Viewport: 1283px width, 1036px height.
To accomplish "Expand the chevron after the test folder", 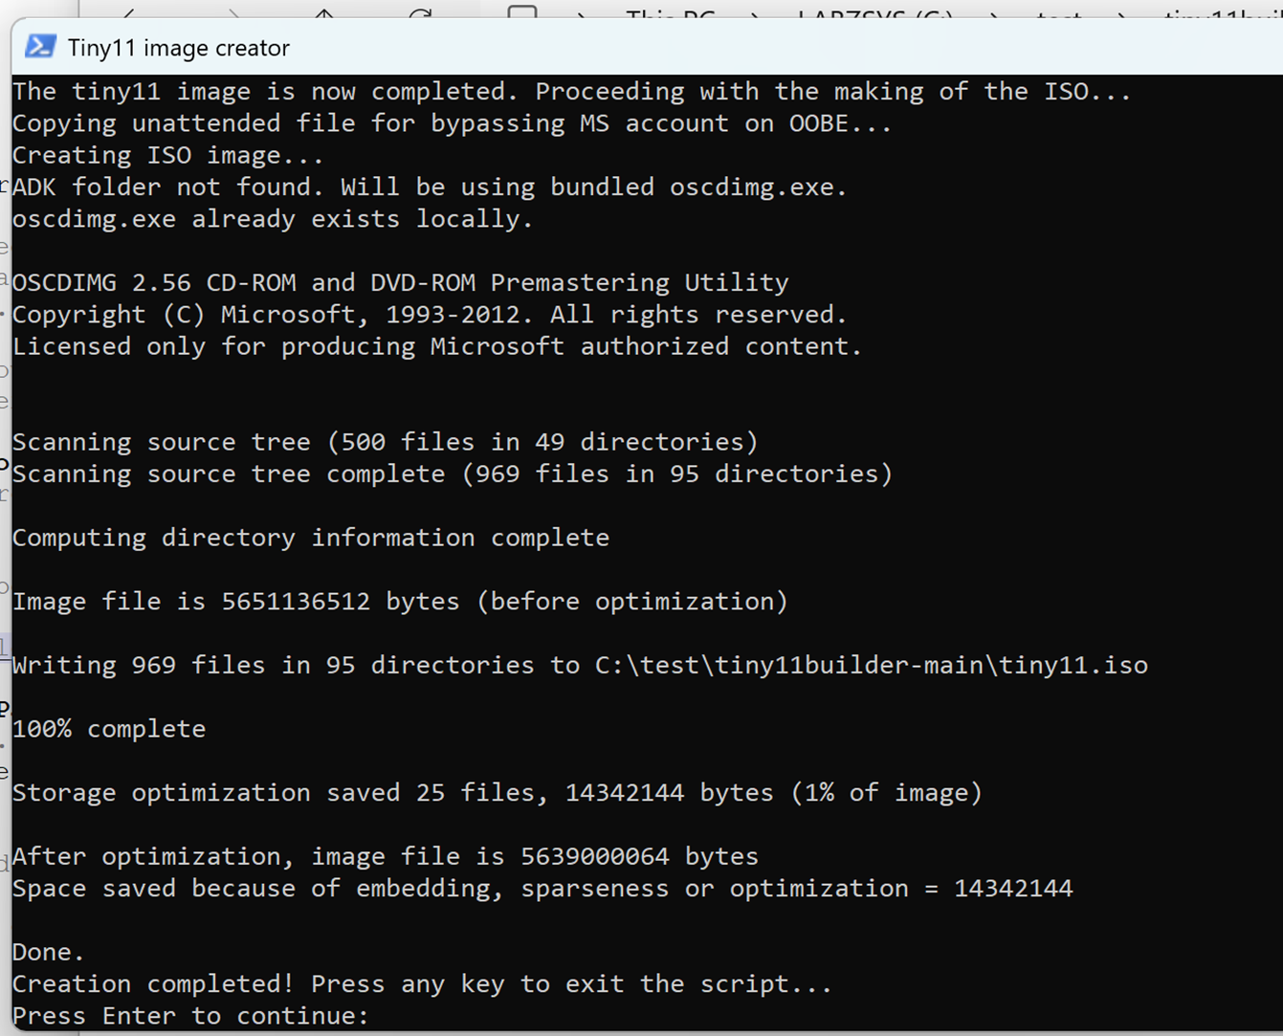I will tap(1121, 13).
